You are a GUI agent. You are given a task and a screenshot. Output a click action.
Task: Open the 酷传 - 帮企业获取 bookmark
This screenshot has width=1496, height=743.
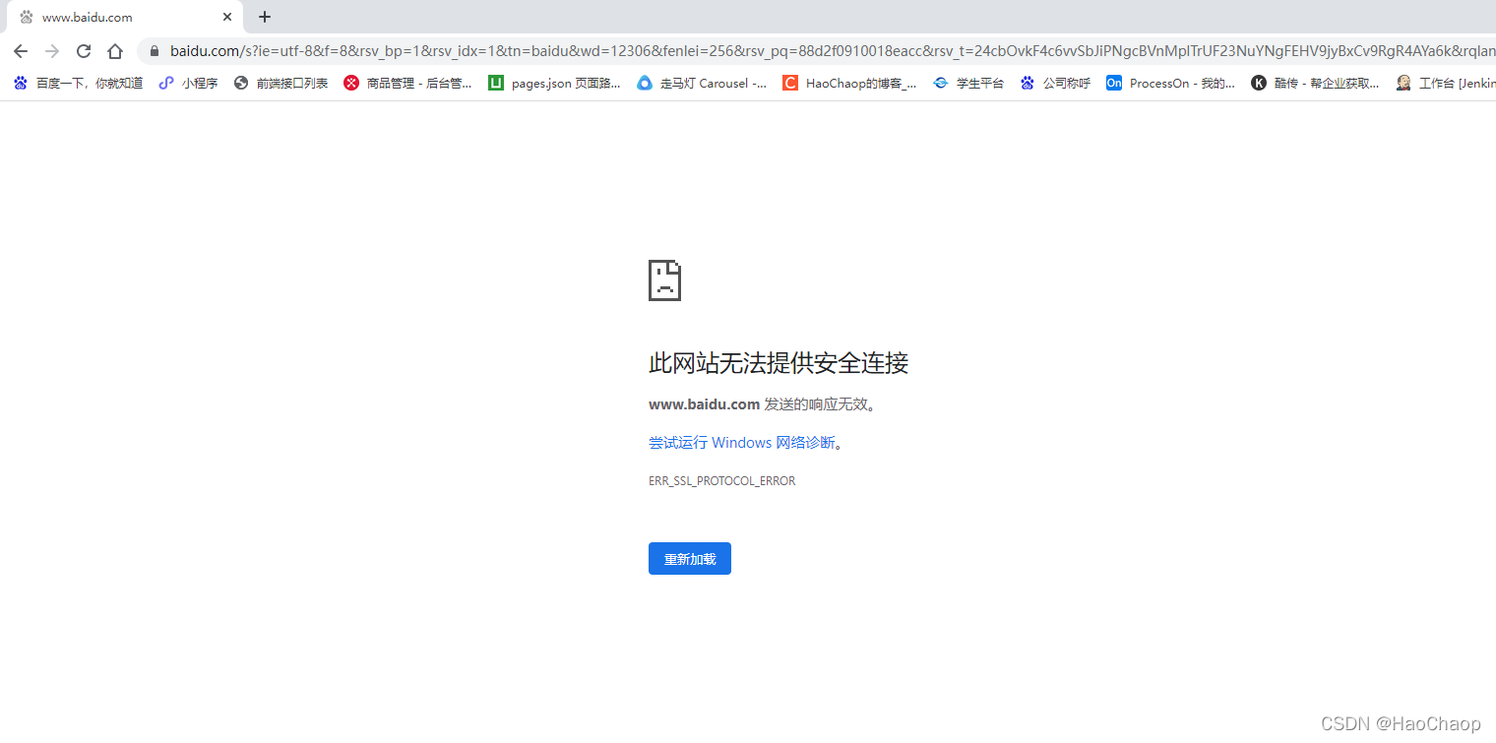[x=1316, y=84]
